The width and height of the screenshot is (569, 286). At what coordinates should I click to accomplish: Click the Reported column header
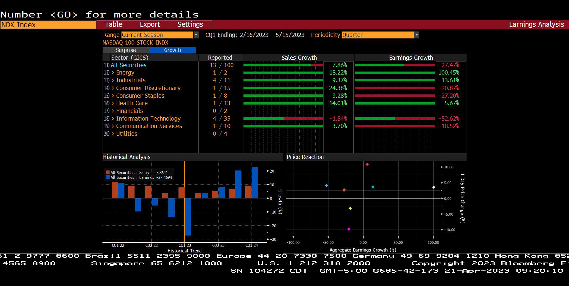click(x=220, y=58)
